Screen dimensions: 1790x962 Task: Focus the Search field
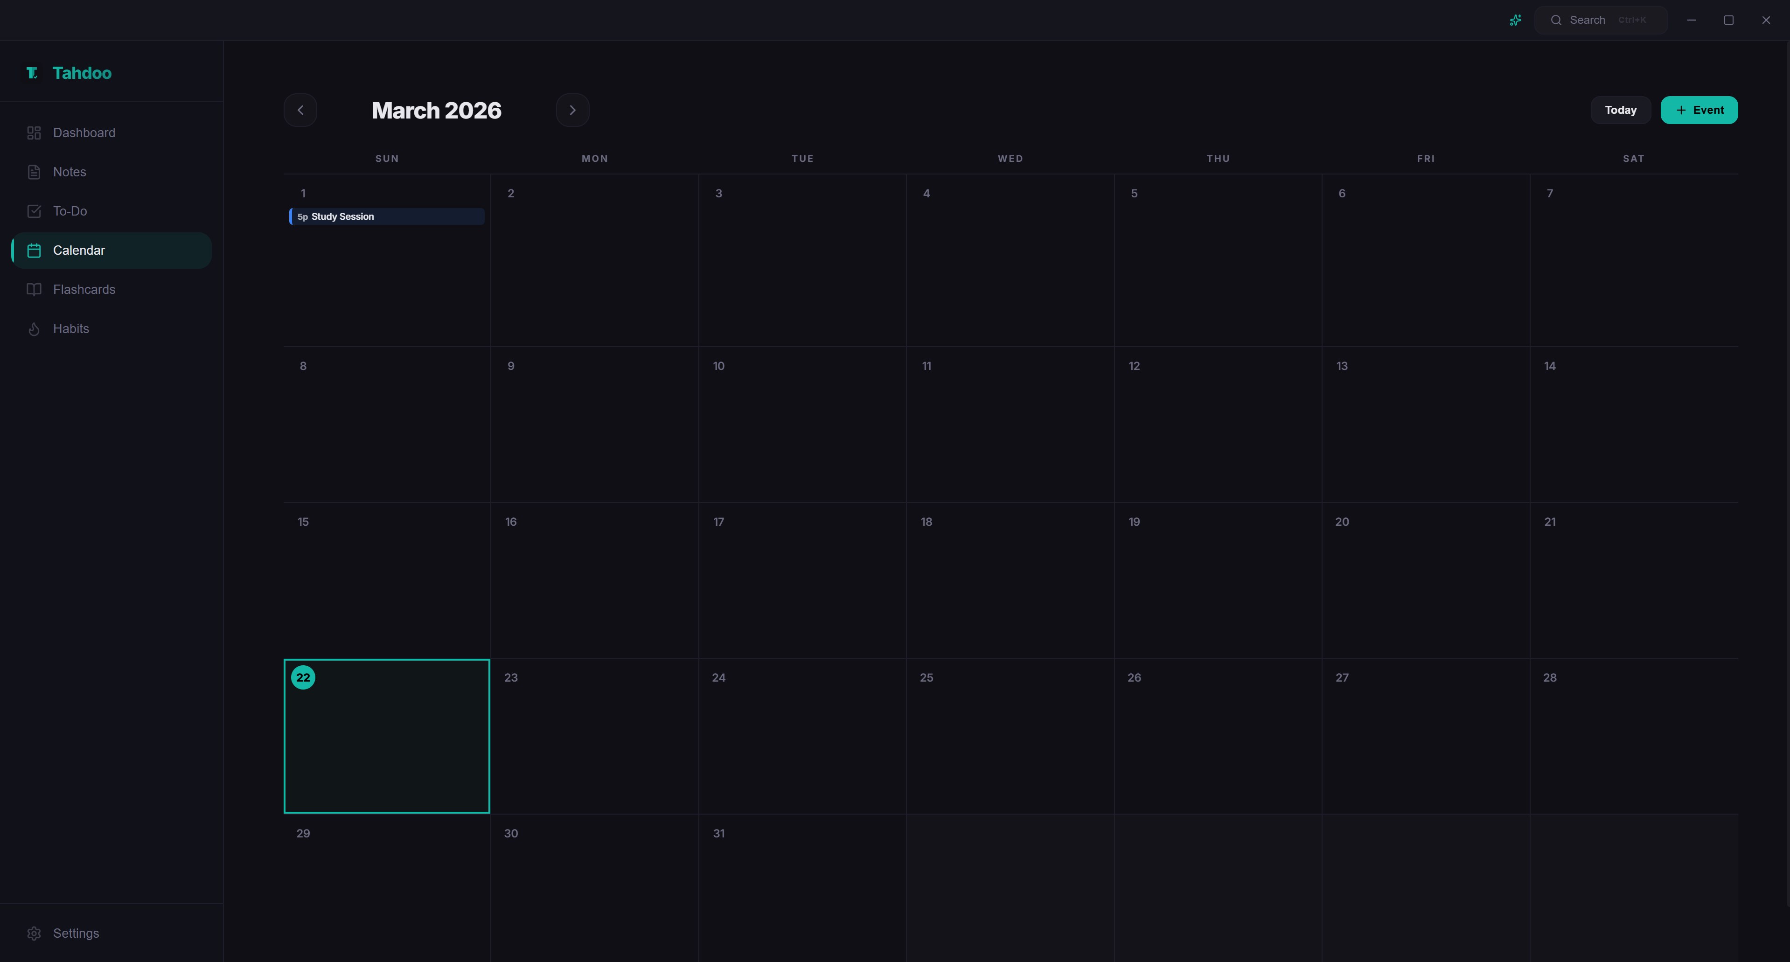[1601, 20]
